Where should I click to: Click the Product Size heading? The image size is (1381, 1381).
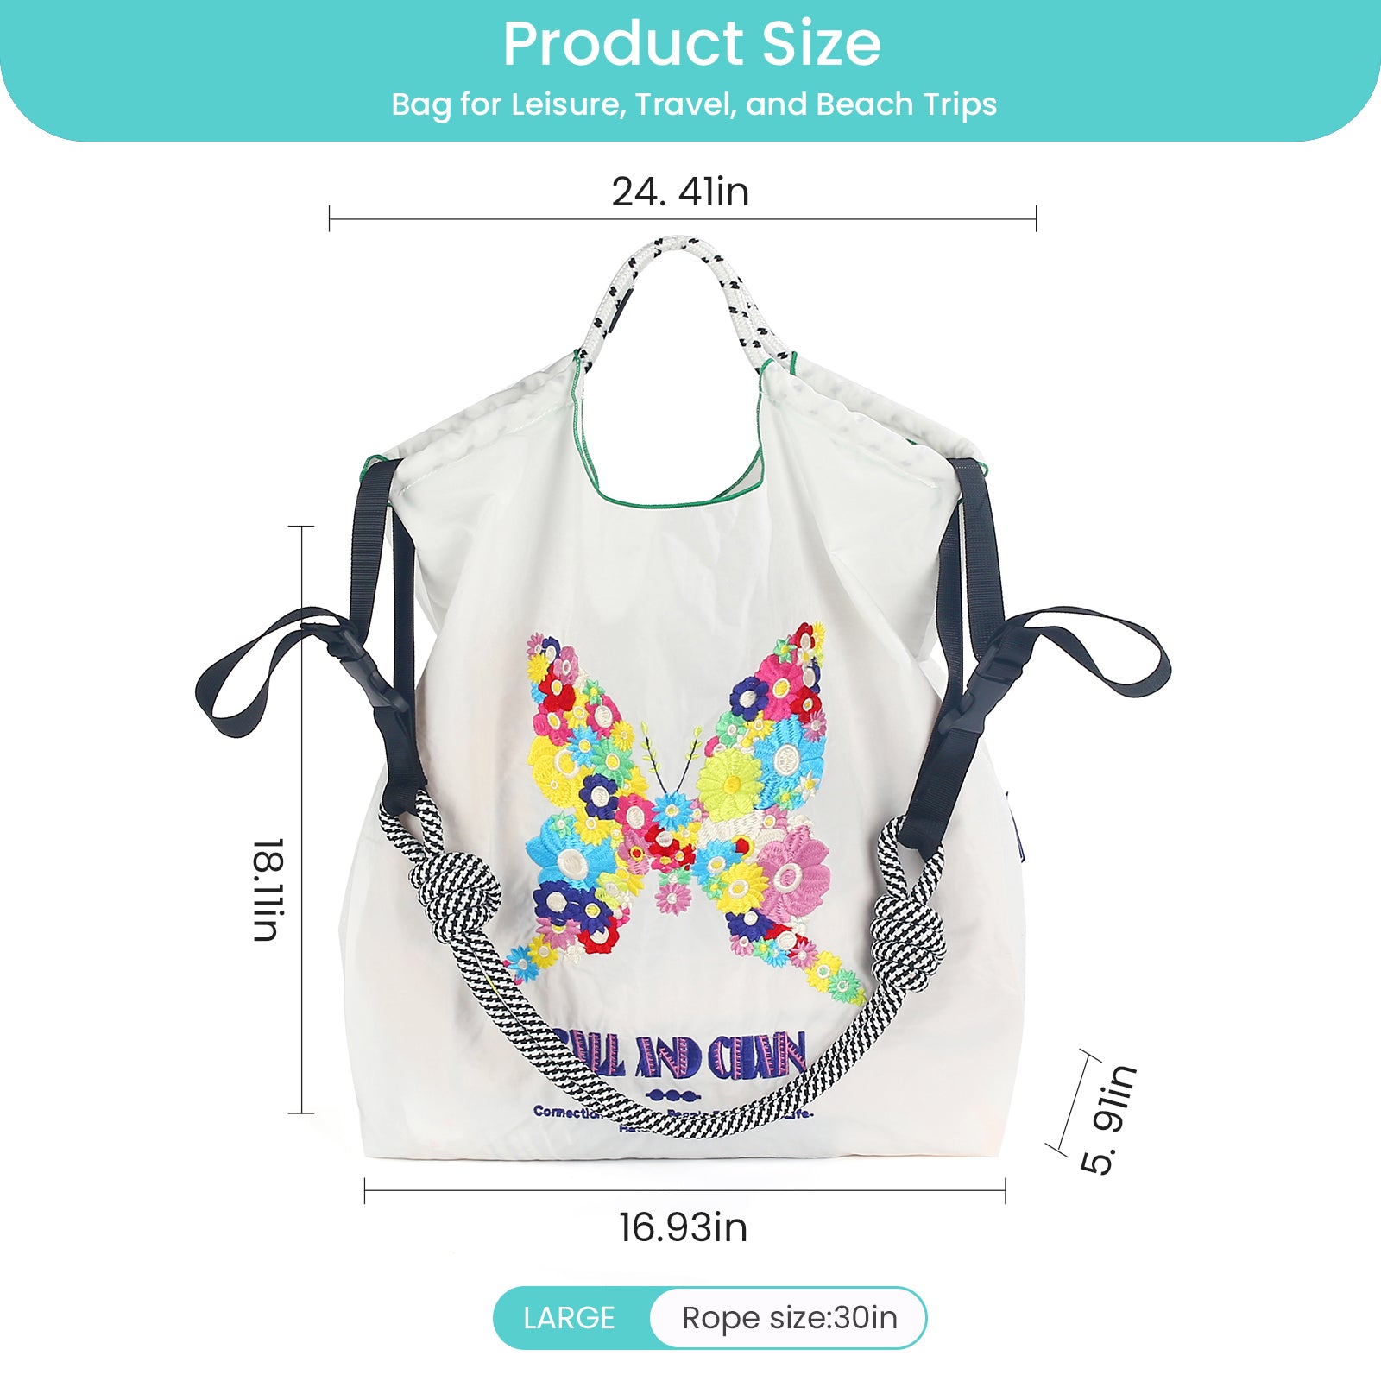(691, 44)
